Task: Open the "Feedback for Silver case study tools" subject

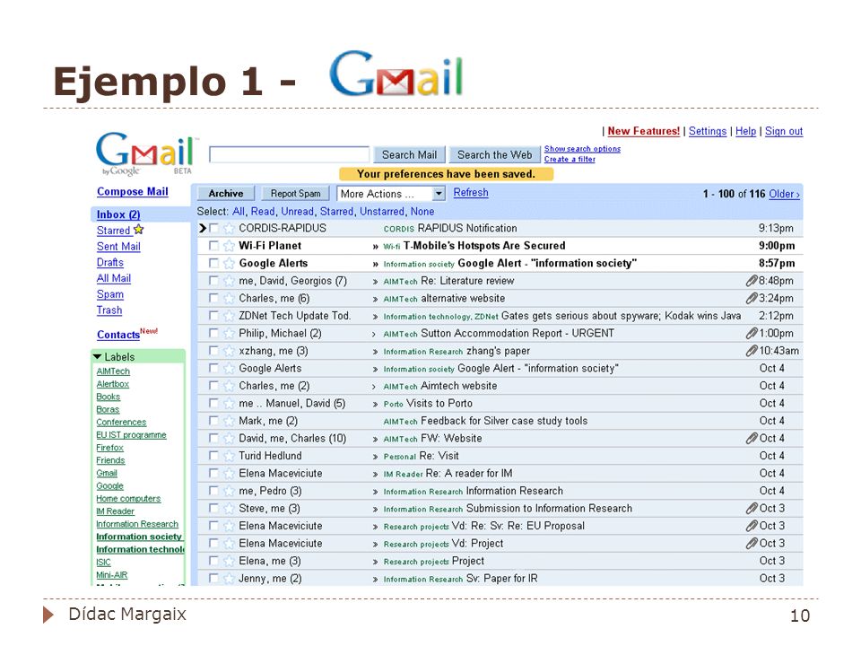Action: click(x=504, y=421)
